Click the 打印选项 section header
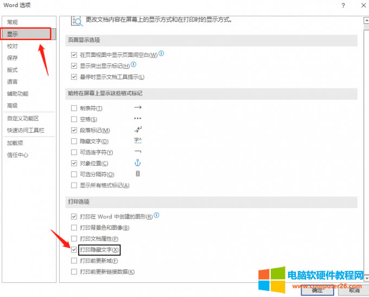The height and width of the screenshot is (297, 369). tap(211, 202)
